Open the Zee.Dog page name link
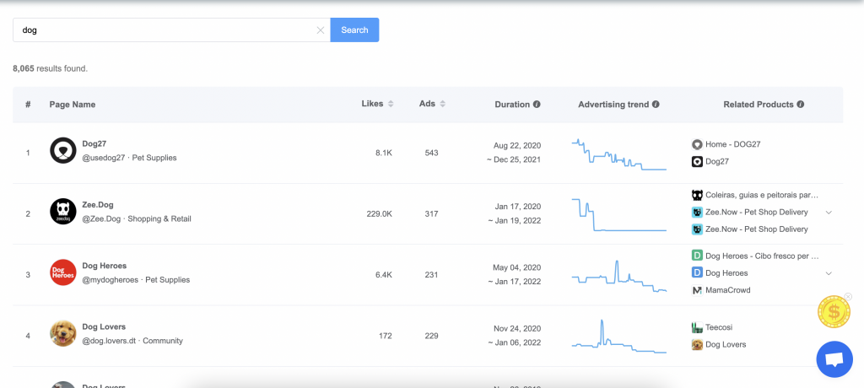This screenshot has height=388, width=864. coord(98,205)
